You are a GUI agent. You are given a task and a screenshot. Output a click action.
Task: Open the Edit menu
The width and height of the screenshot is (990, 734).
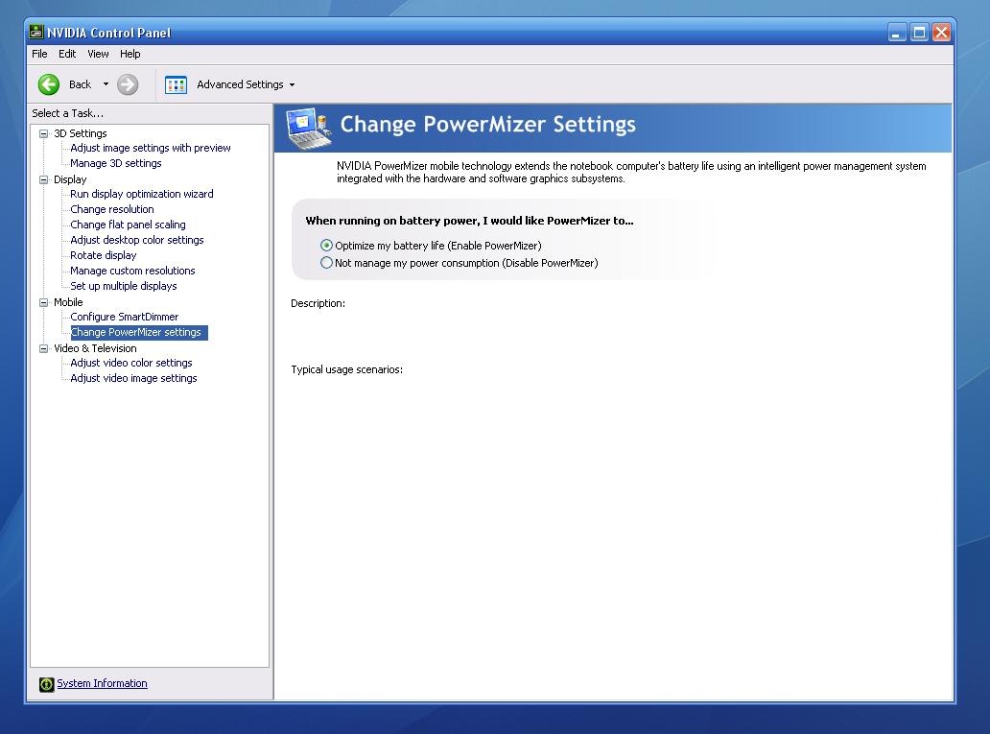click(67, 54)
